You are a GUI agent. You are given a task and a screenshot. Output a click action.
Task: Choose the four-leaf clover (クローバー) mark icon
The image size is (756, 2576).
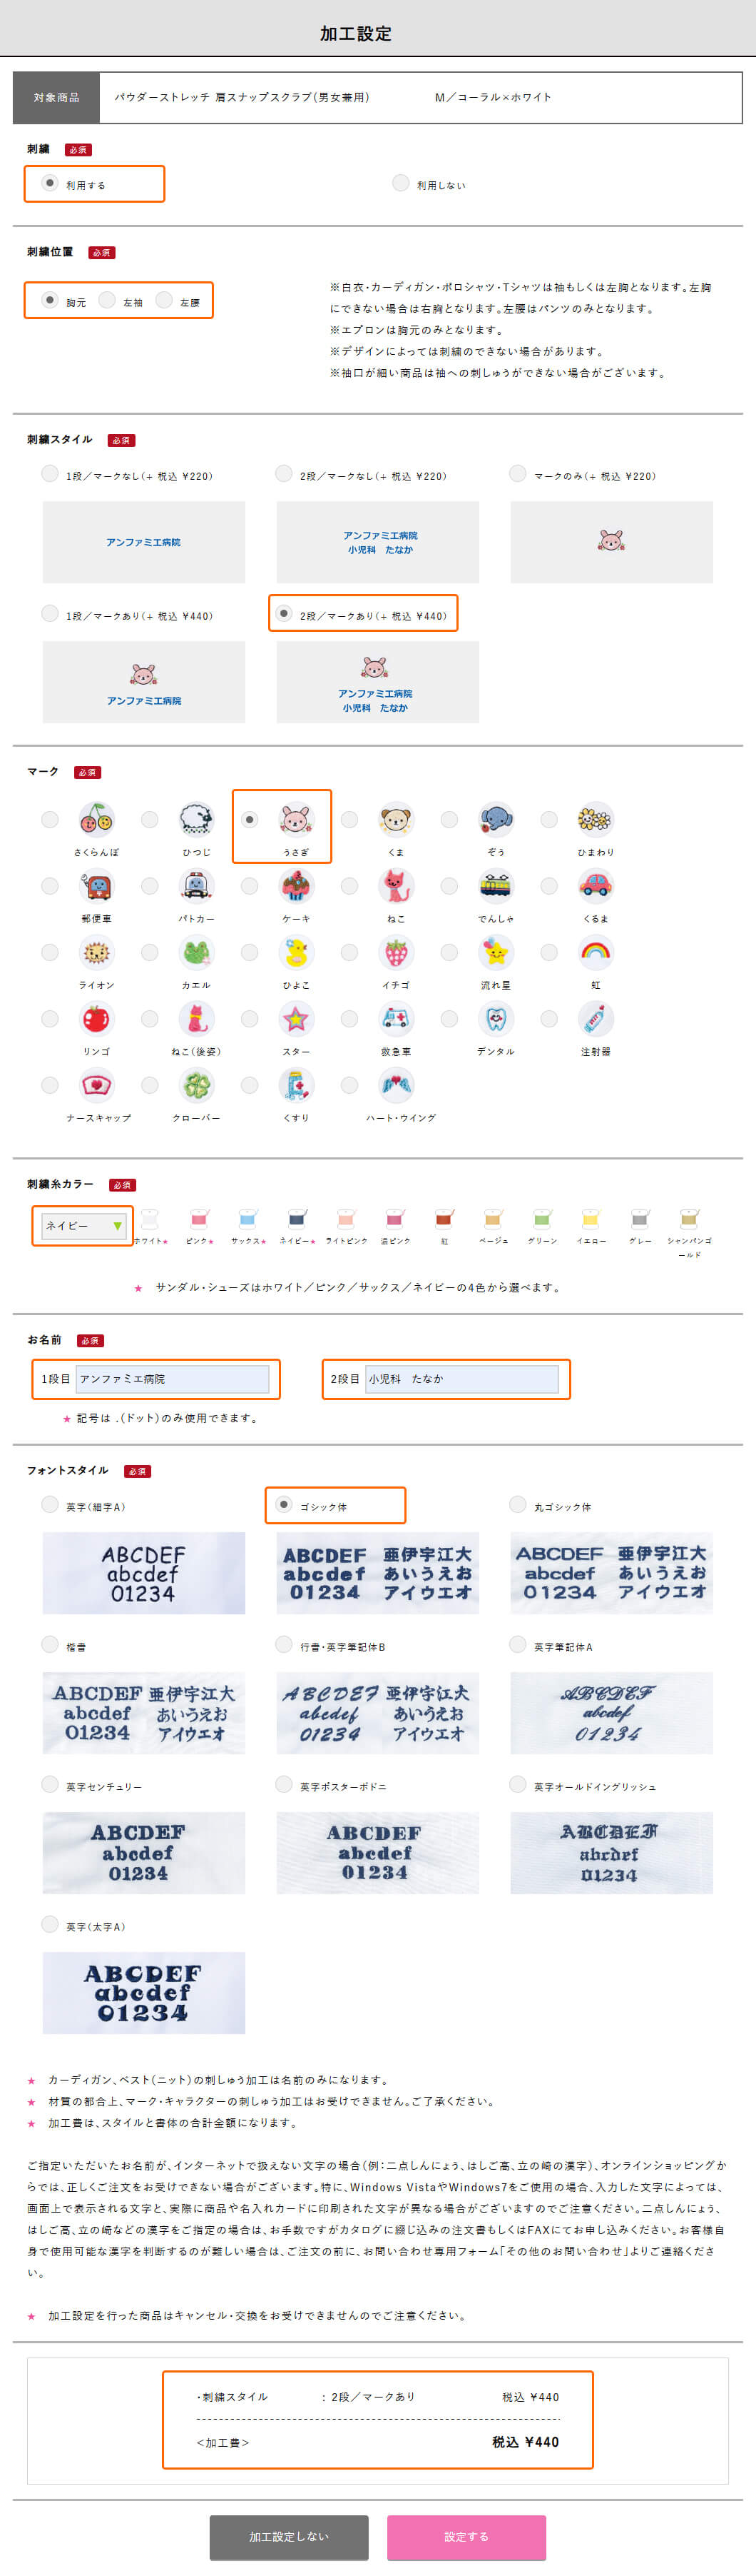(197, 1085)
